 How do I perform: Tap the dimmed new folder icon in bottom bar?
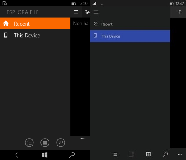(x=131, y=154)
